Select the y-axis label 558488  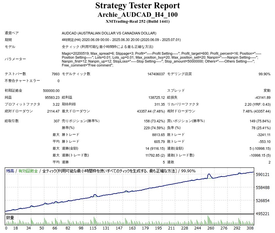(x=262, y=187)
